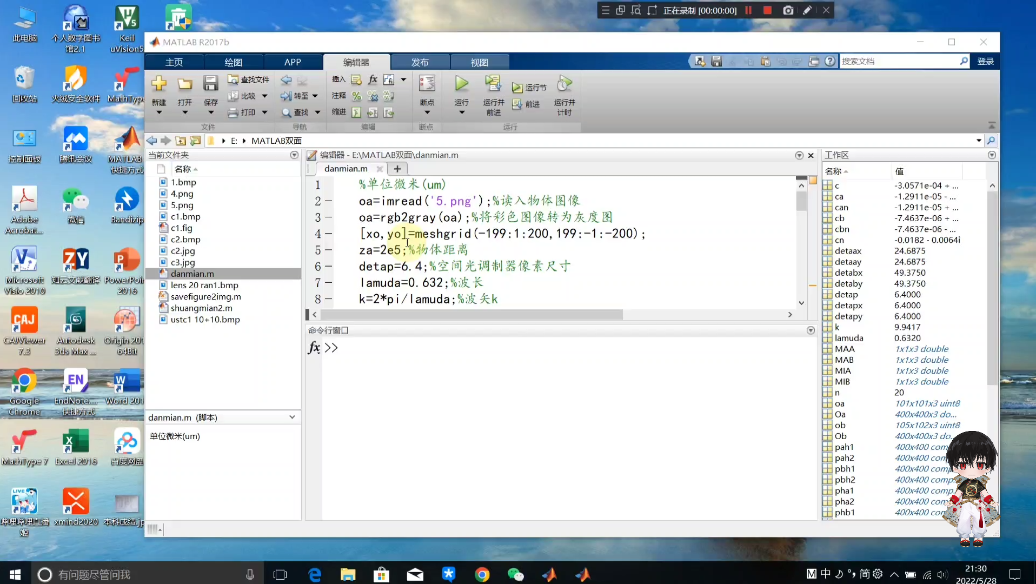This screenshot has height=584, width=1036.
Task: Switch to the APP ribbon tab
Action: 292,62
